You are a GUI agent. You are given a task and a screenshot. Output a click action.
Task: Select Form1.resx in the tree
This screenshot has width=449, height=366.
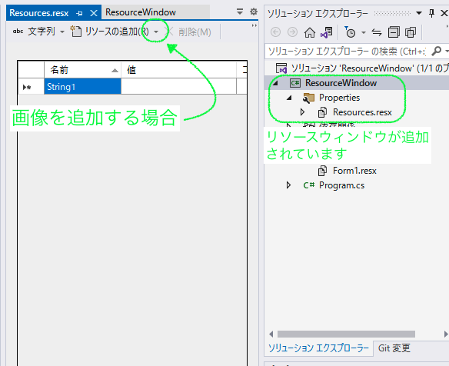(354, 171)
